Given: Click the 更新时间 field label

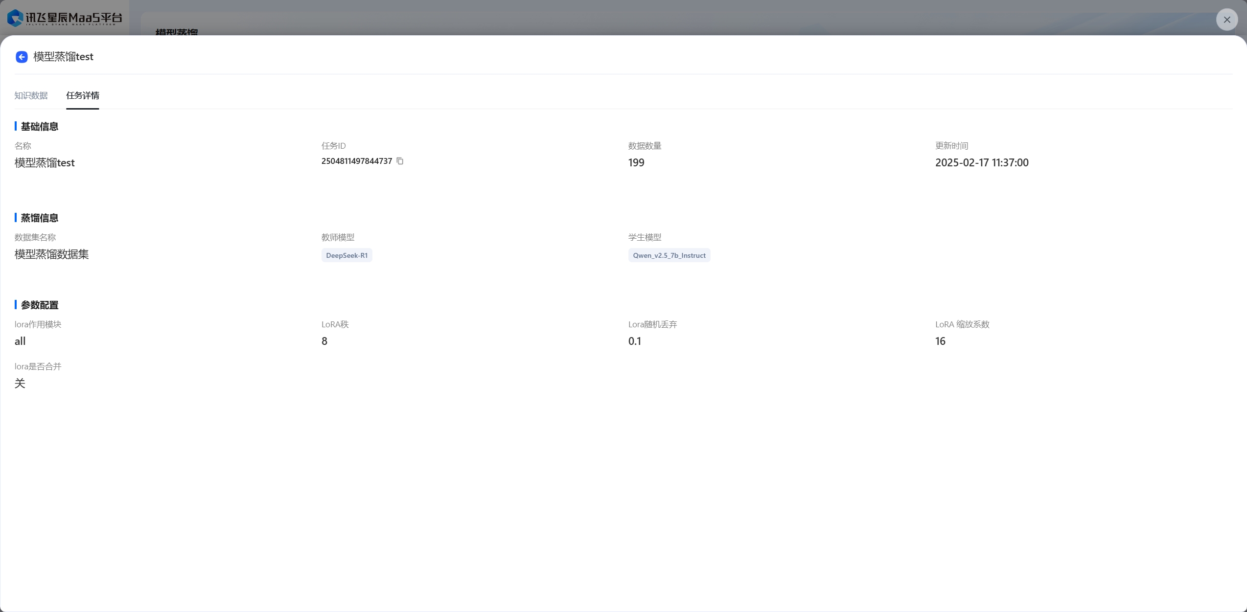Looking at the screenshot, I should 951,146.
